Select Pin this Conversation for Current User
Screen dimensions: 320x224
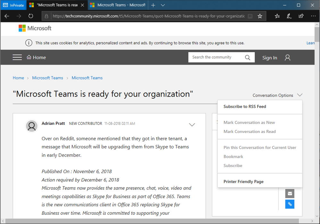tap(260, 148)
